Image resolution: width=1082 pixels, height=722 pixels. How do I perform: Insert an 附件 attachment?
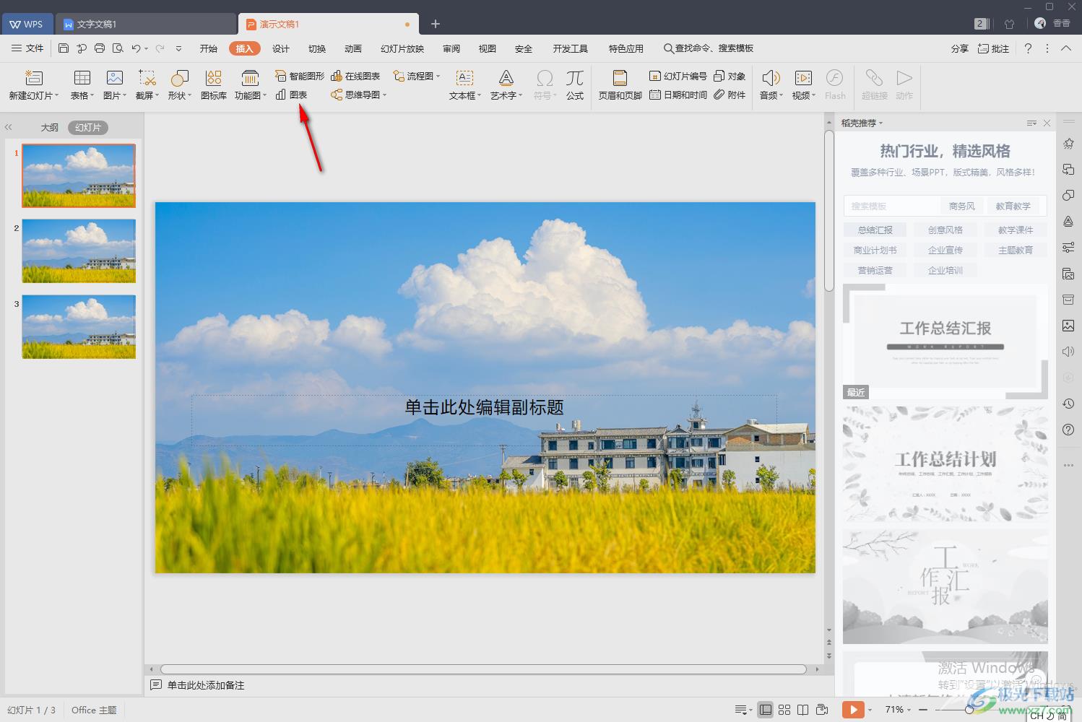(x=730, y=95)
